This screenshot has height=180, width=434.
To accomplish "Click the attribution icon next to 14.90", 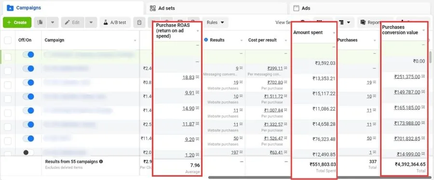I will click(x=197, y=108).
